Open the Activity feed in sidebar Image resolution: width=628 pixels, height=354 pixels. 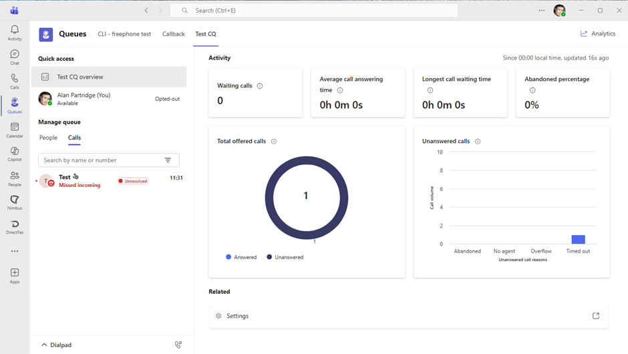point(15,33)
